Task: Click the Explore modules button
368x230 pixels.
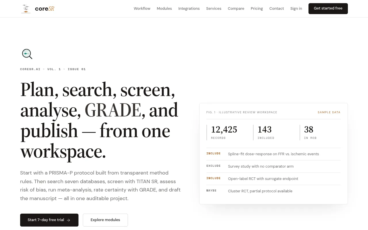Action: tap(105, 220)
